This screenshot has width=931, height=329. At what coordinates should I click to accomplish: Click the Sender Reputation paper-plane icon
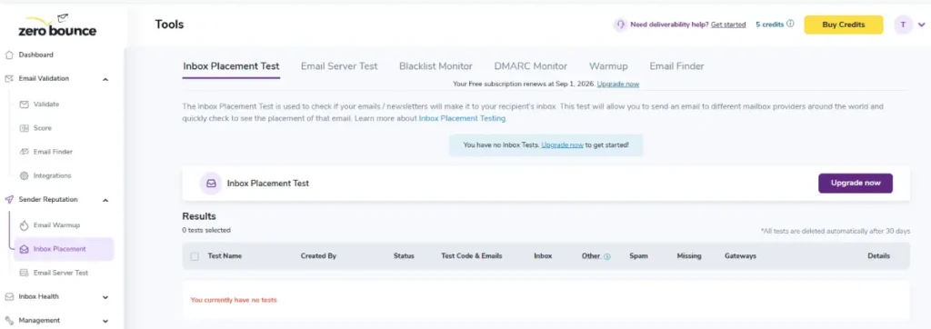point(9,200)
